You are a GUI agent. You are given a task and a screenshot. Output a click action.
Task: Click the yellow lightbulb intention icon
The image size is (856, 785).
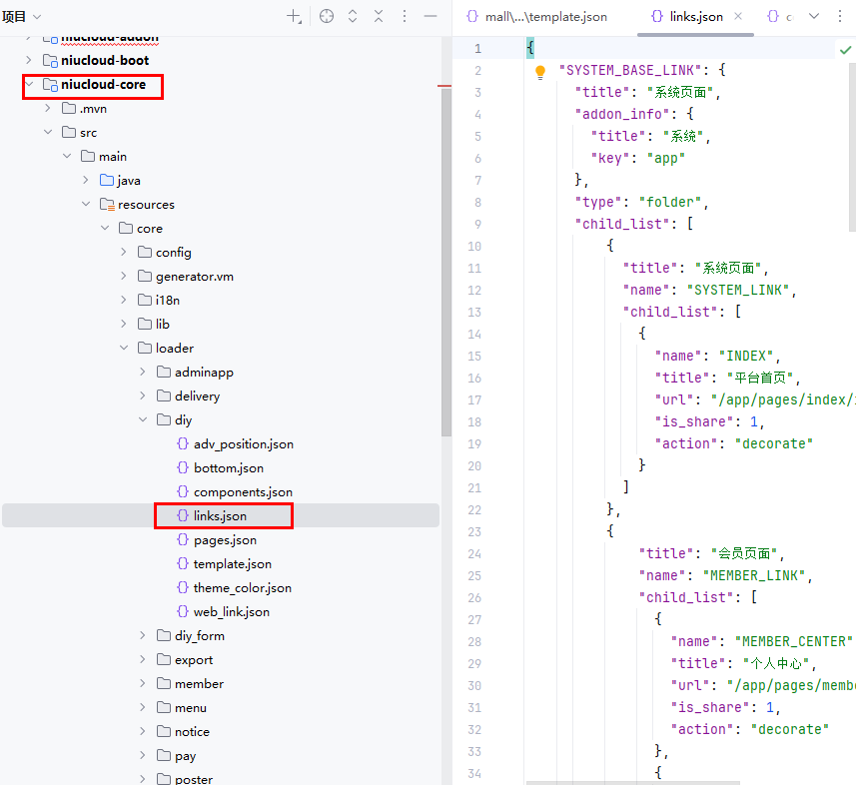click(540, 72)
